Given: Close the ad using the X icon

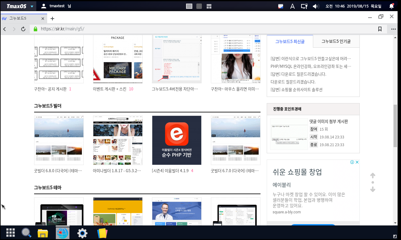Looking at the screenshot, I should [357, 162].
